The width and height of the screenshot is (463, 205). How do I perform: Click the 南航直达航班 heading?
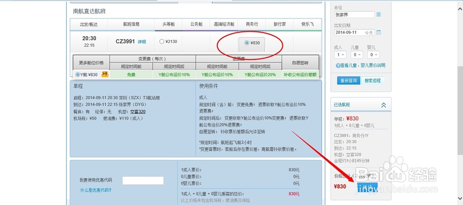tap(89, 12)
